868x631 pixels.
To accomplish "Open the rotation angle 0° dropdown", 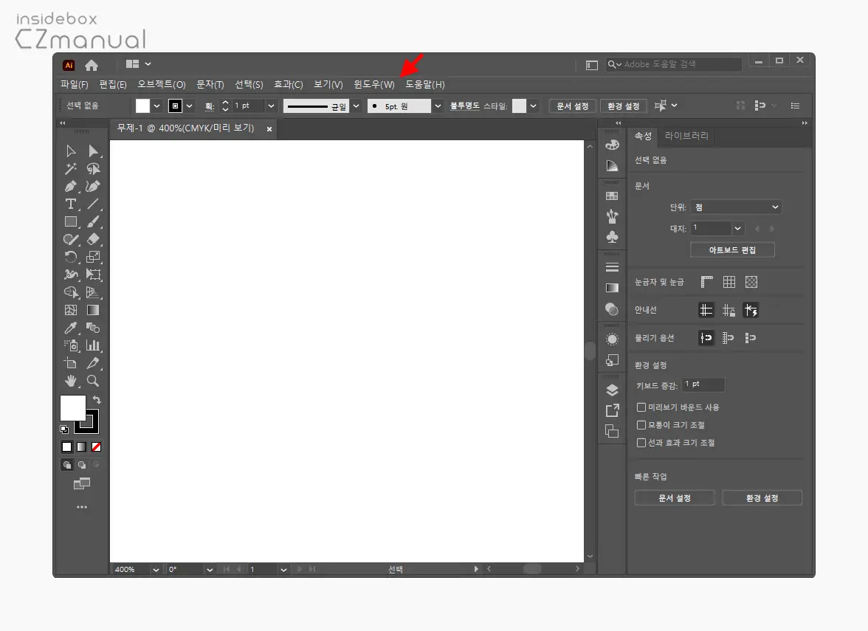I will click(210, 570).
